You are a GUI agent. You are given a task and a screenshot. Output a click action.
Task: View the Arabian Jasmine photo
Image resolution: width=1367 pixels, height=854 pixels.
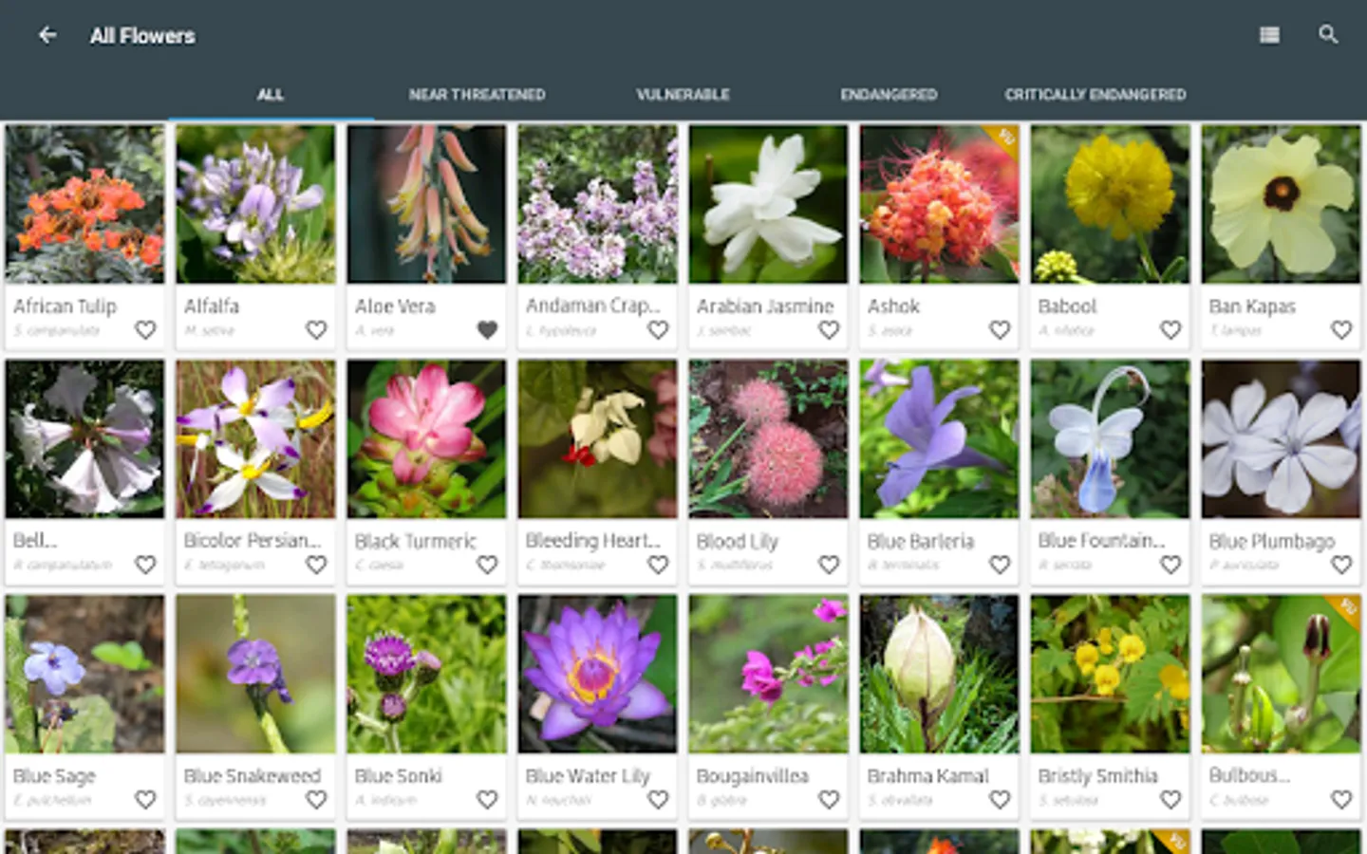(768, 204)
